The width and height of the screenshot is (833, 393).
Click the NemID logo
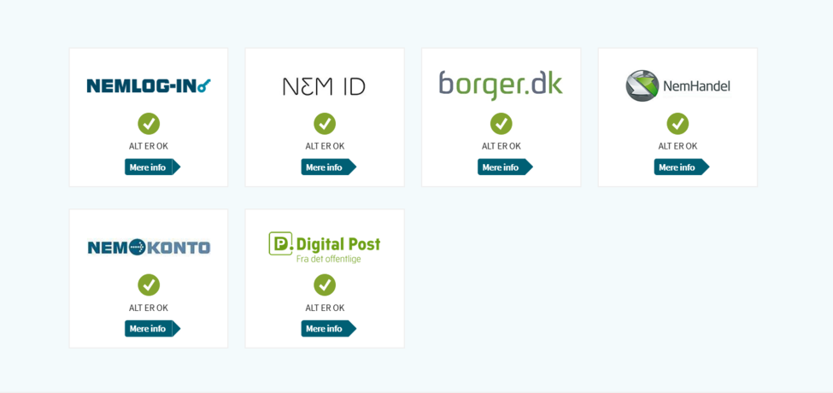pyautogui.click(x=324, y=86)
